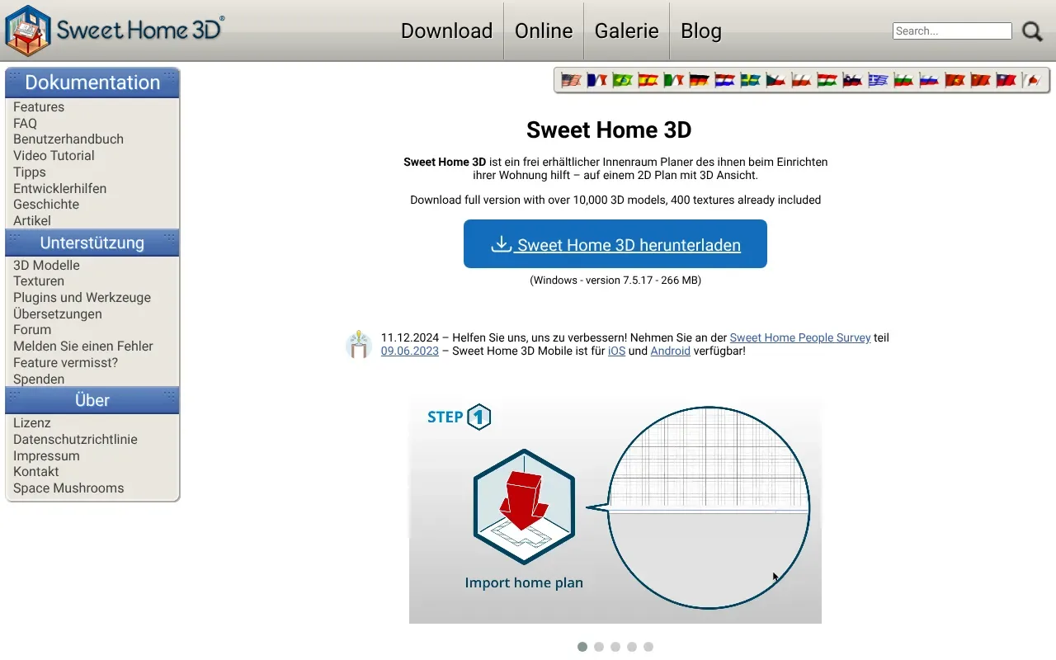Click the German flag icon

[x=700, y=80]
